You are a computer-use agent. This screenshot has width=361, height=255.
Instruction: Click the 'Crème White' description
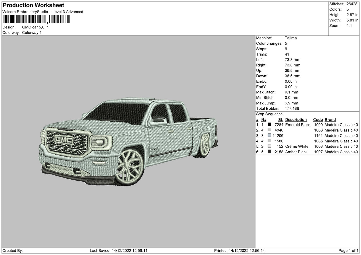click(x=297, y=146)
